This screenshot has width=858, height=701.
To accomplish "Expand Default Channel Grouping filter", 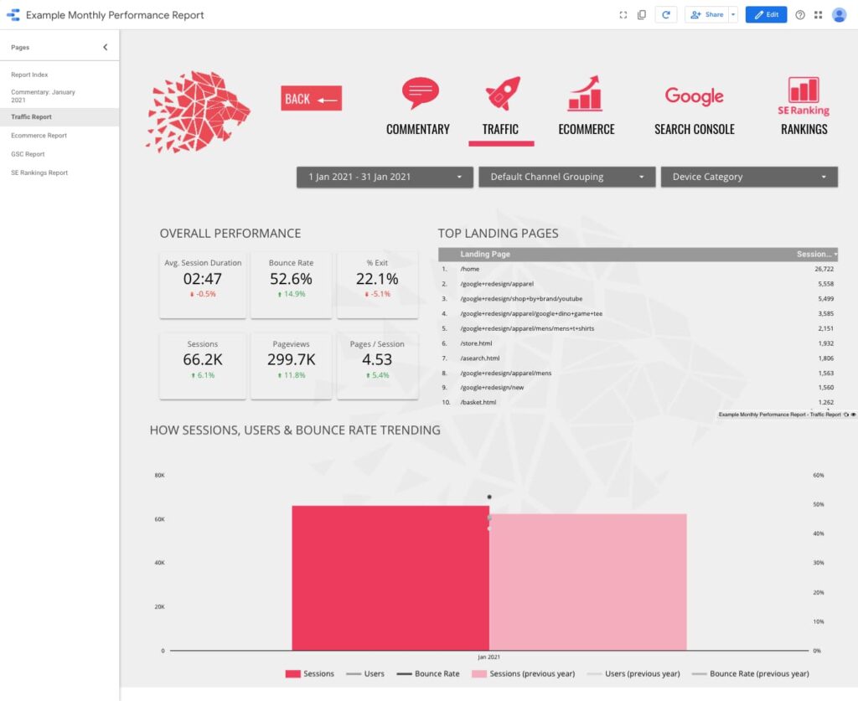I will click(x=566, y=177).
